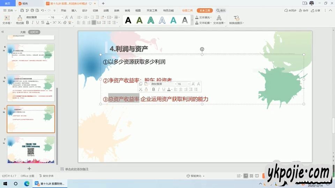335x188 pixels.
Task: Click increase font size icon in ribbon
Action: [x=67, y=17]
